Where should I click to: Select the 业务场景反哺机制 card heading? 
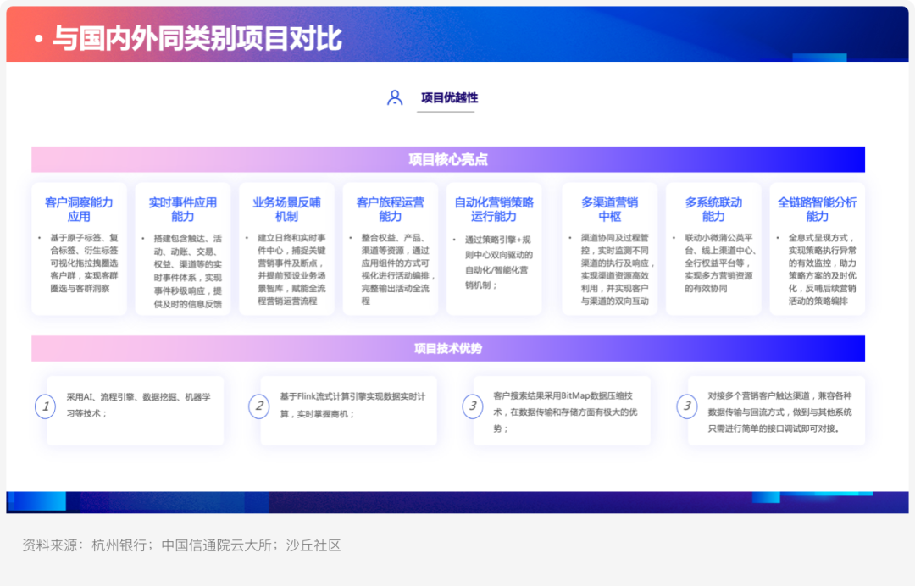pos(286,209)
